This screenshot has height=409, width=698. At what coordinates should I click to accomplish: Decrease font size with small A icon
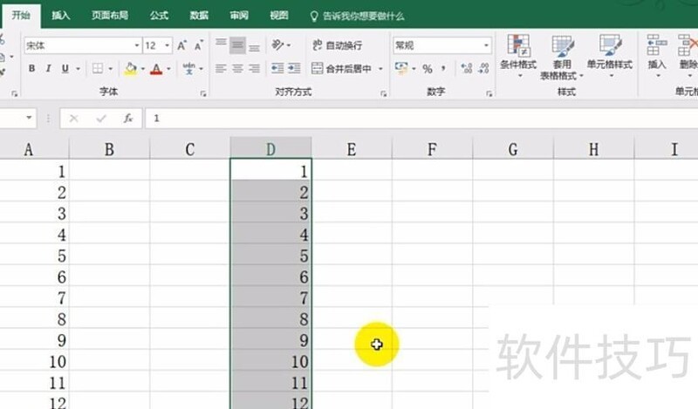point(199,45)
